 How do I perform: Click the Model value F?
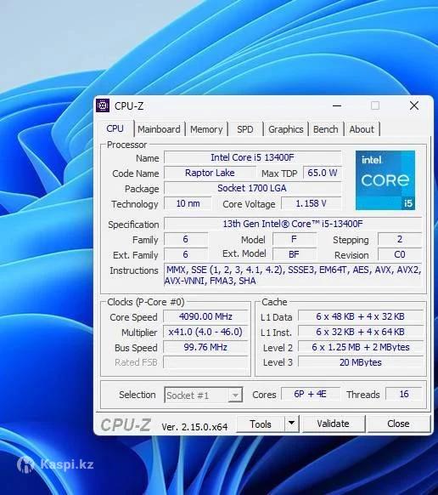pyautogui.click(x=294, y=239)
